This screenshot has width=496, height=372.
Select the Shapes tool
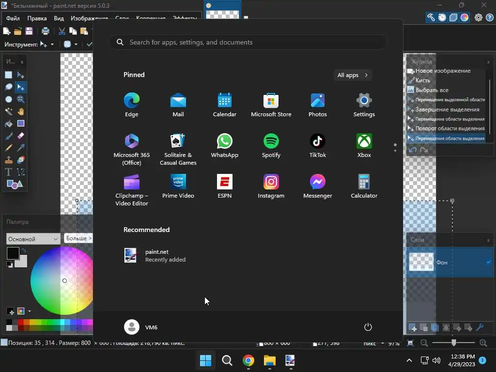point(15,184)
